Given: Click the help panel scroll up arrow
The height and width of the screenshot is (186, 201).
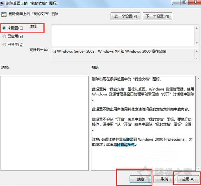Looking at the screenshot, I should pyautogui.click(x=198, y=79).
